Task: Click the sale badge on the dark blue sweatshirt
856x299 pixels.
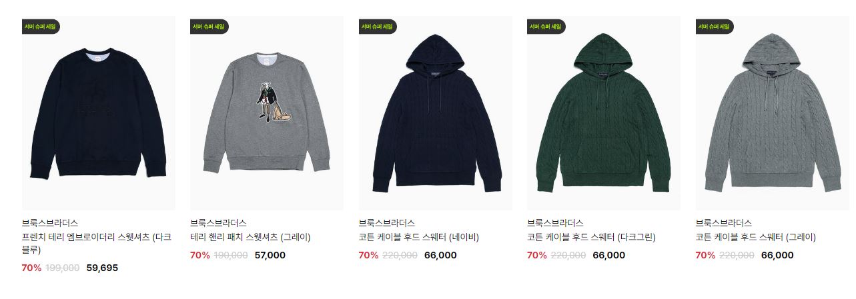Action: (41, 27)
